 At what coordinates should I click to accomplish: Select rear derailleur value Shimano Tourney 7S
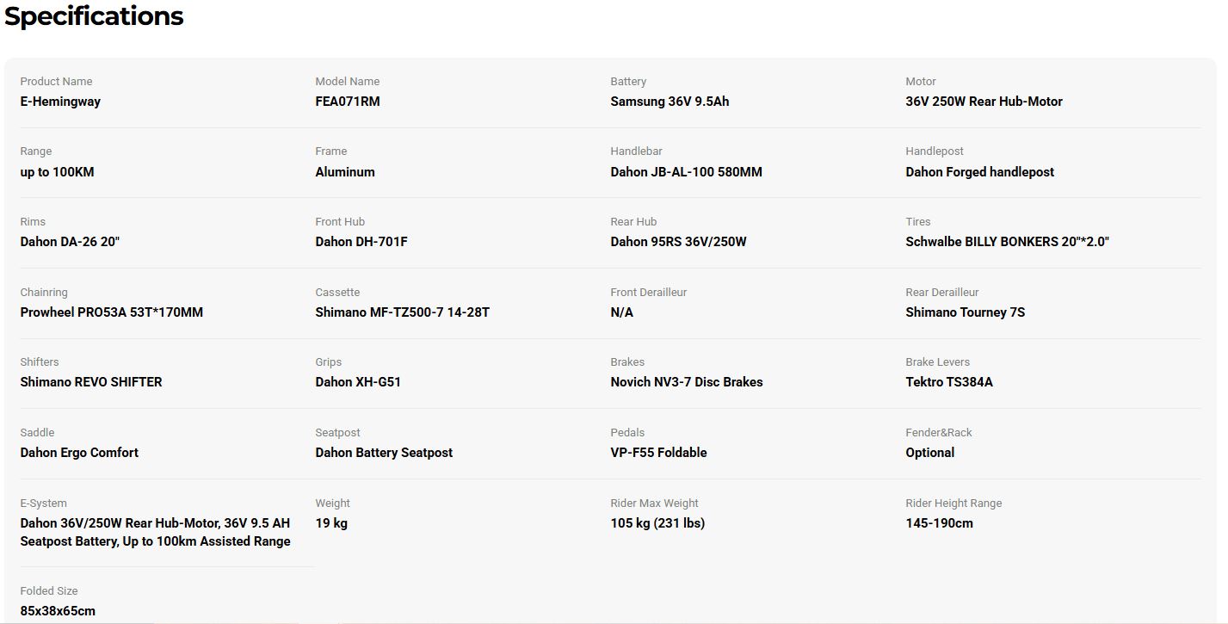click(x=965, y=312)
